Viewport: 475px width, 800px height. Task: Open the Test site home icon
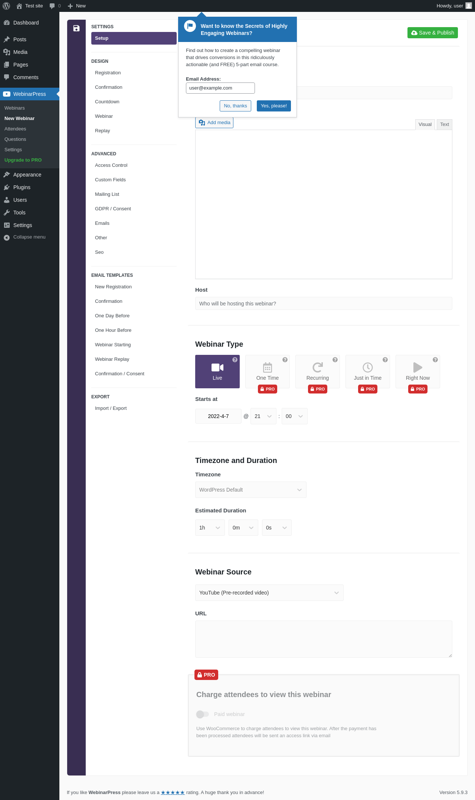19,6
